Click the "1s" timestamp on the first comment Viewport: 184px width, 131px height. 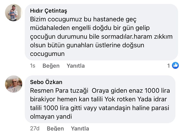tap(33, 66)
